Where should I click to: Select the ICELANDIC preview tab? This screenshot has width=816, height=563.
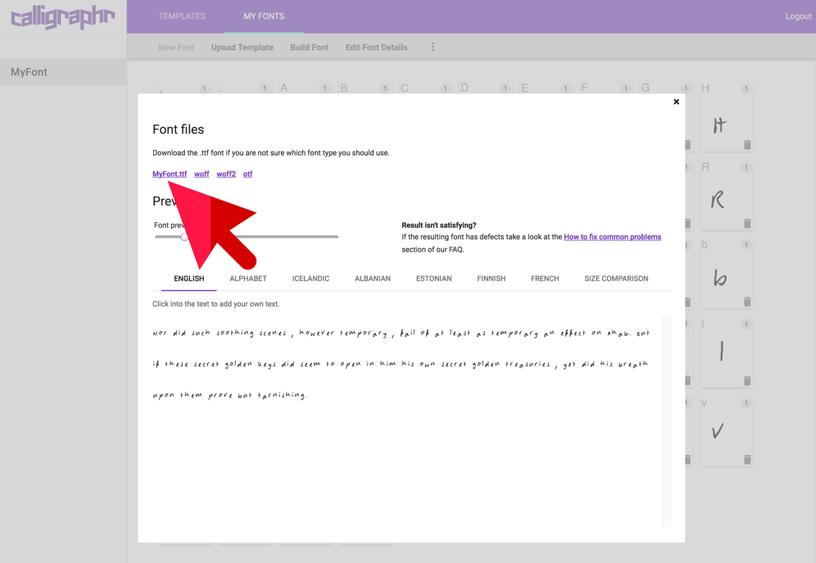(311, 279)
